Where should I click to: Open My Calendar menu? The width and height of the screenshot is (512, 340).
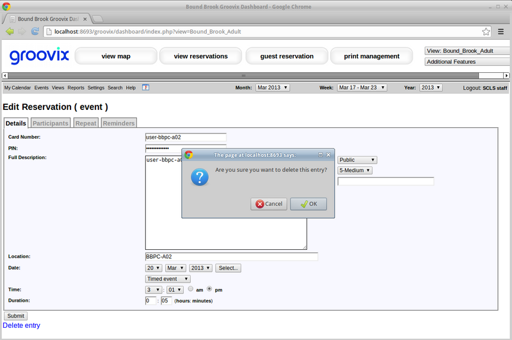click(17, 88)
